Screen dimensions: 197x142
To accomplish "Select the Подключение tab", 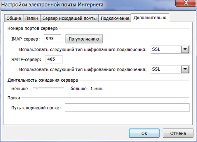I will (115, 18).
